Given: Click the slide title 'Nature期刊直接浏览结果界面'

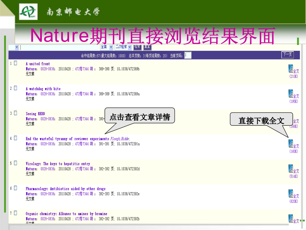Looking at the screenshot, I should point(153,35).
